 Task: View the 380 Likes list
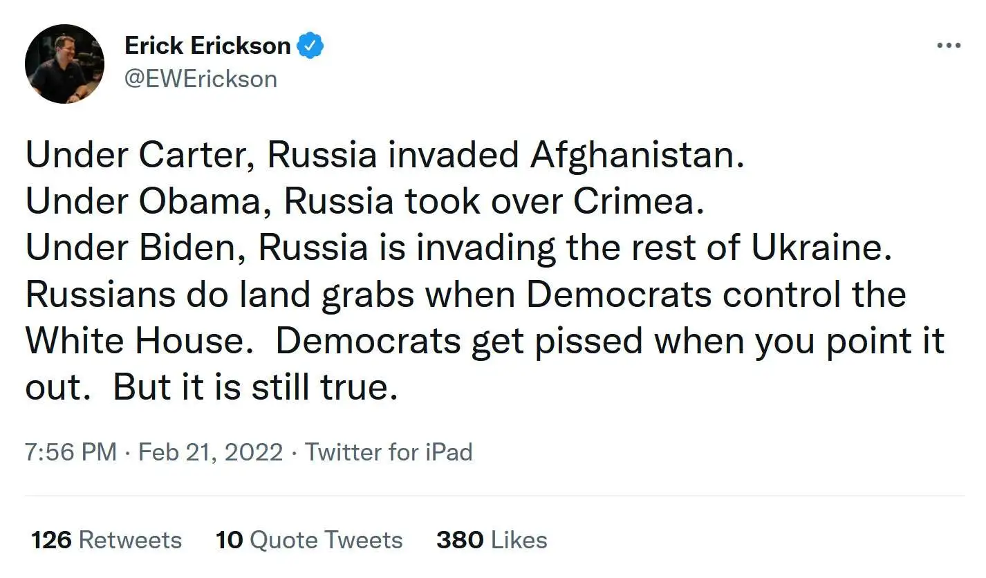click(492, 540)
